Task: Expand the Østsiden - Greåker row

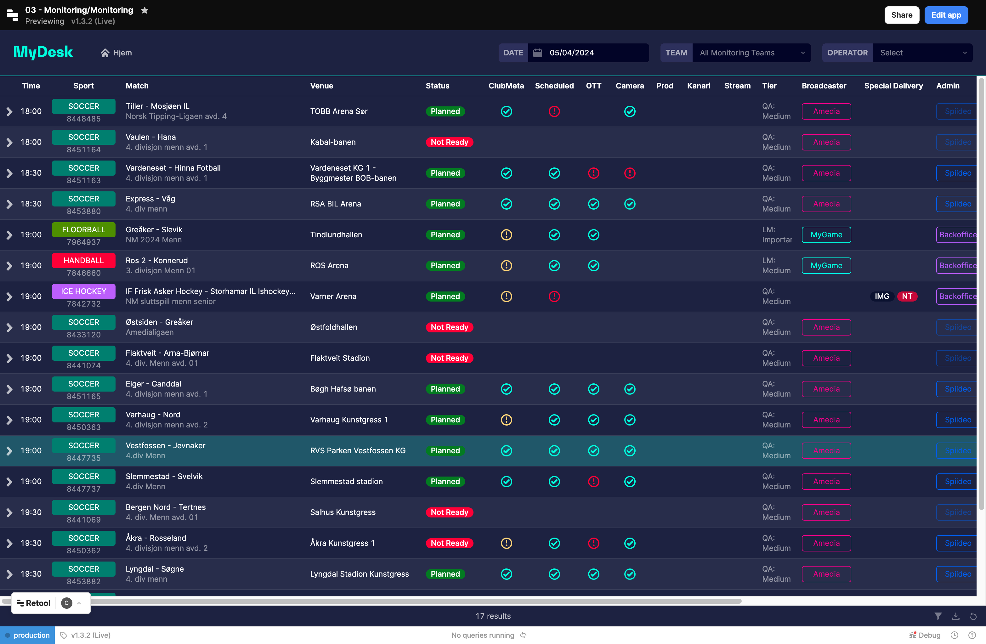Action: point(9,328)
